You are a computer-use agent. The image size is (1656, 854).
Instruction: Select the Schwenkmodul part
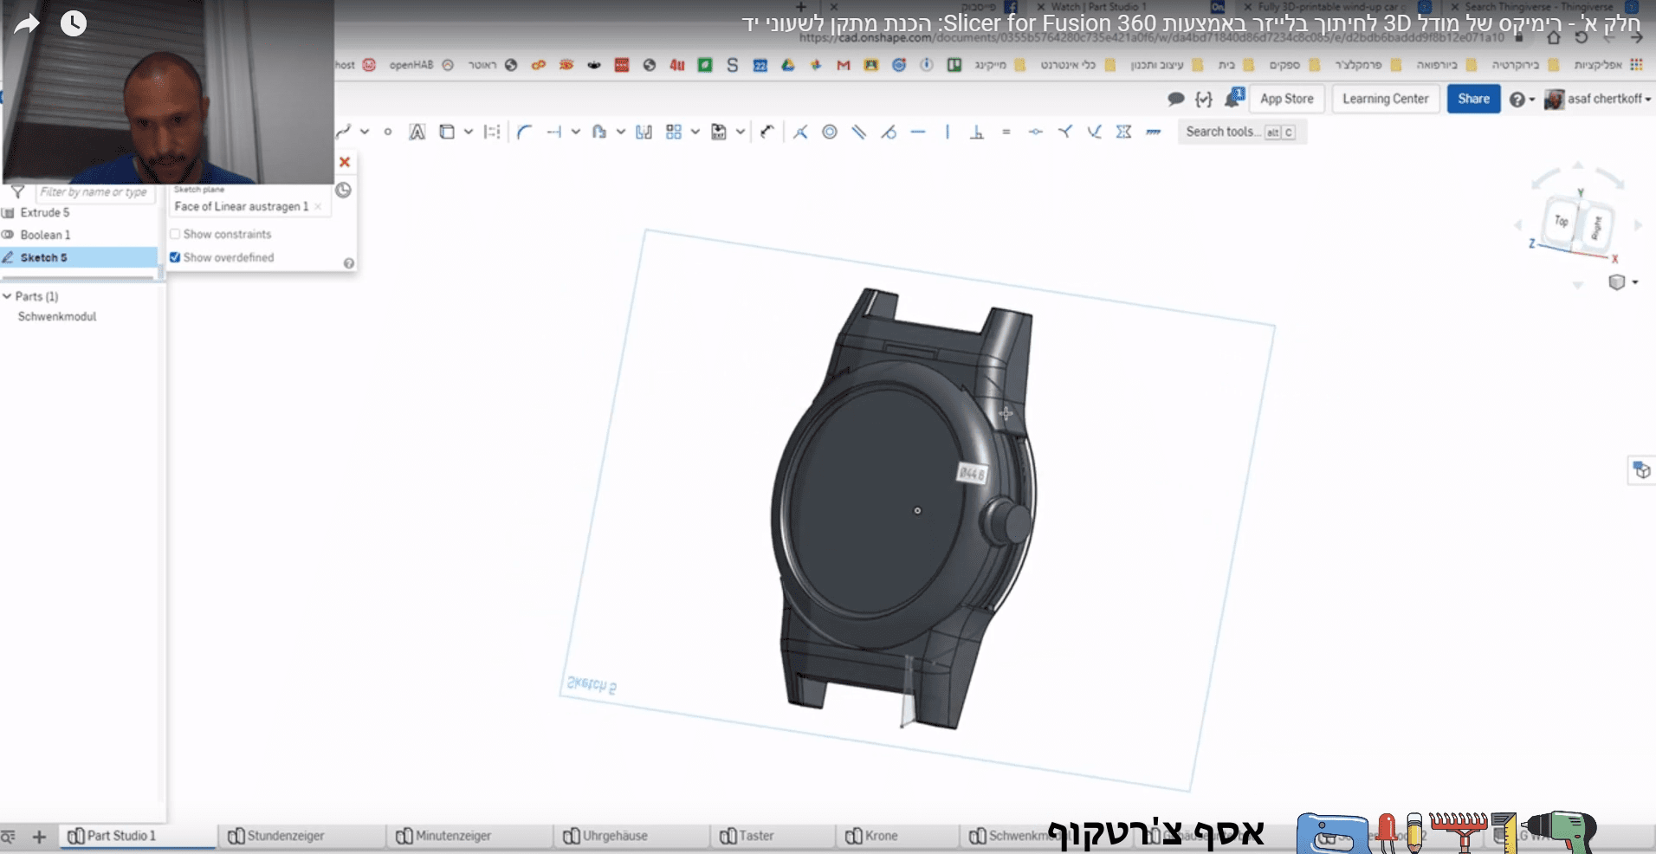(57, 316)
